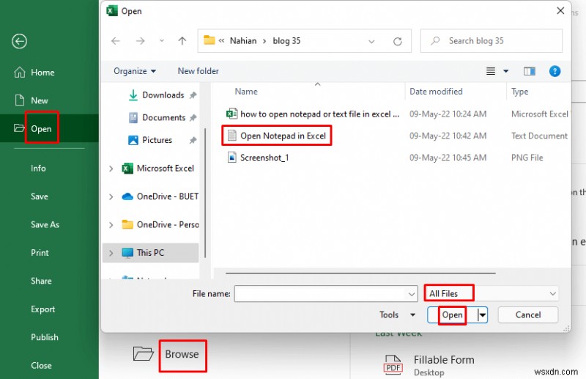Select the Screenshot_1 PNG file

tap(264, 158)
